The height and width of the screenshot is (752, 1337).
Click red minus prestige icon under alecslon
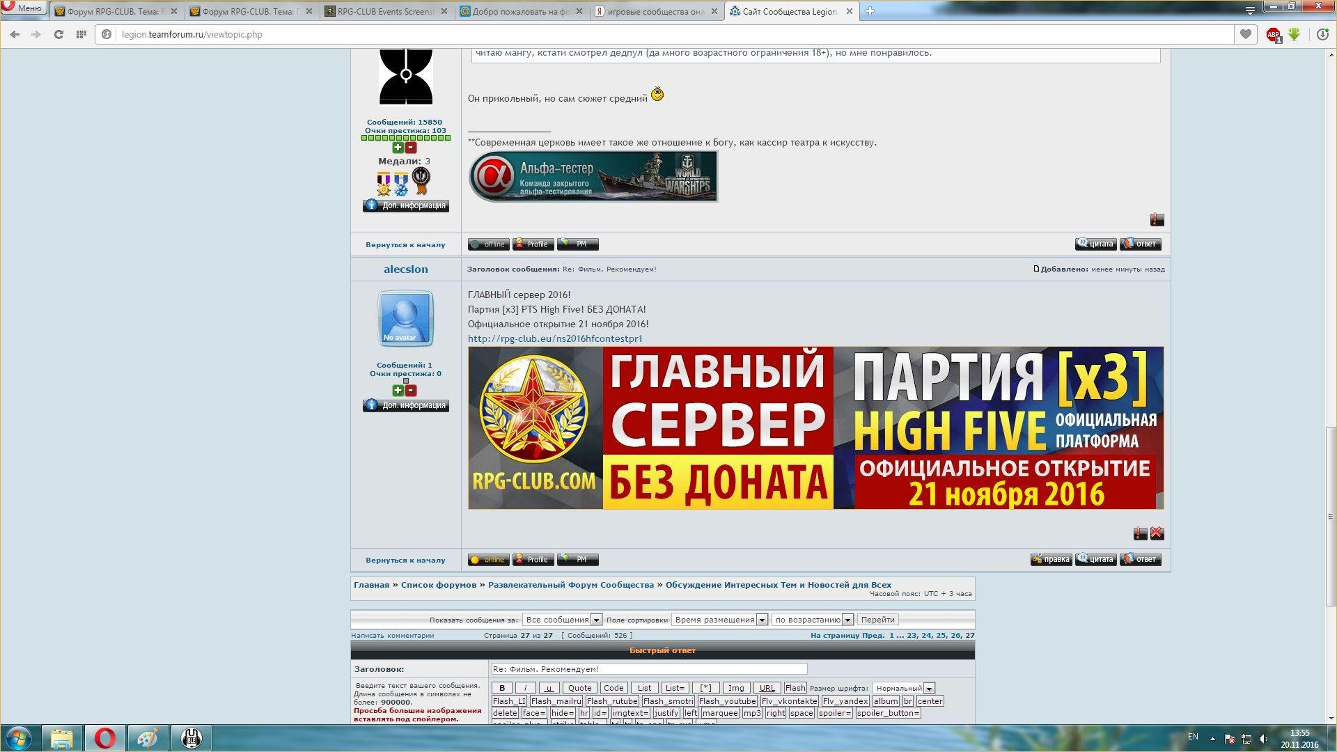pyautogui.click(x=411, y=391)
